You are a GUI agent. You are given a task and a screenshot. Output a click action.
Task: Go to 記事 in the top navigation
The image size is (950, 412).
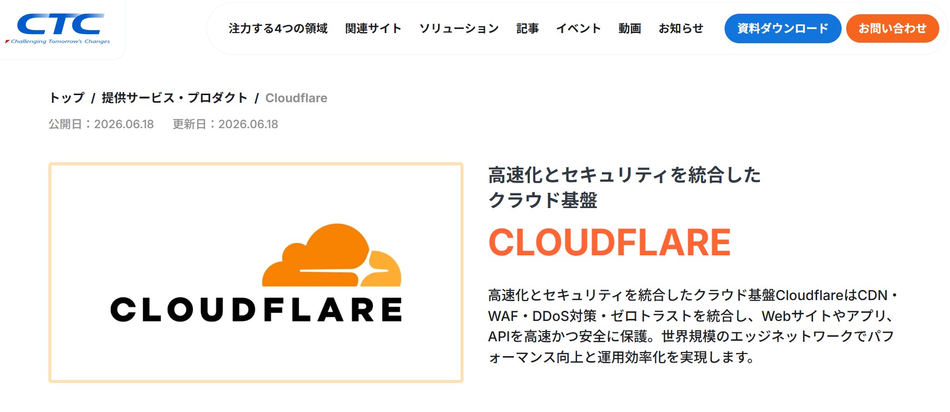click(x=527, y=28)
